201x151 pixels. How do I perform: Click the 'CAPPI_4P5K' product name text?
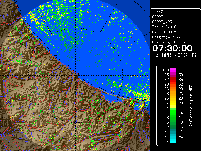tap(163, 22)
